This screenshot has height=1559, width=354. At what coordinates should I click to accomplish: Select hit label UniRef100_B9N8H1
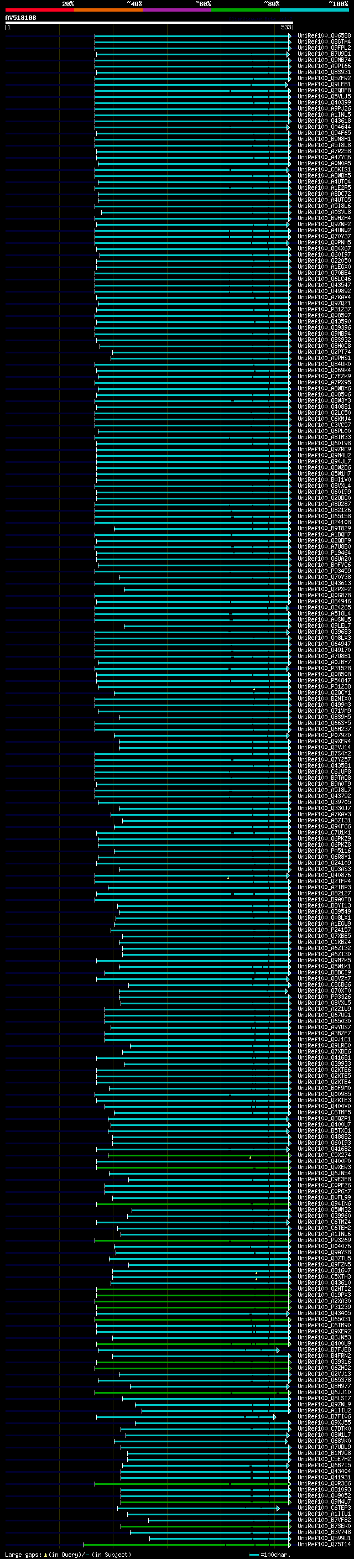point(324,139)
